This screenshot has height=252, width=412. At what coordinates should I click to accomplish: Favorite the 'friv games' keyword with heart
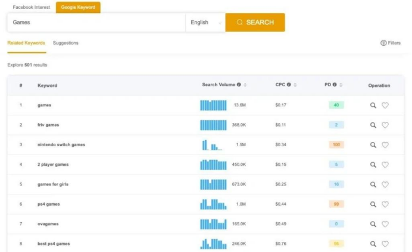pos(385,125)
